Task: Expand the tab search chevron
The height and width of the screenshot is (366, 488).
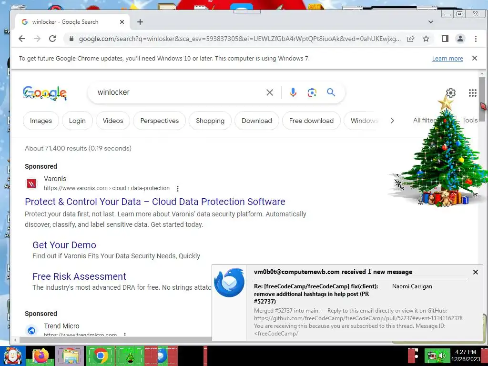Action: 431,22
